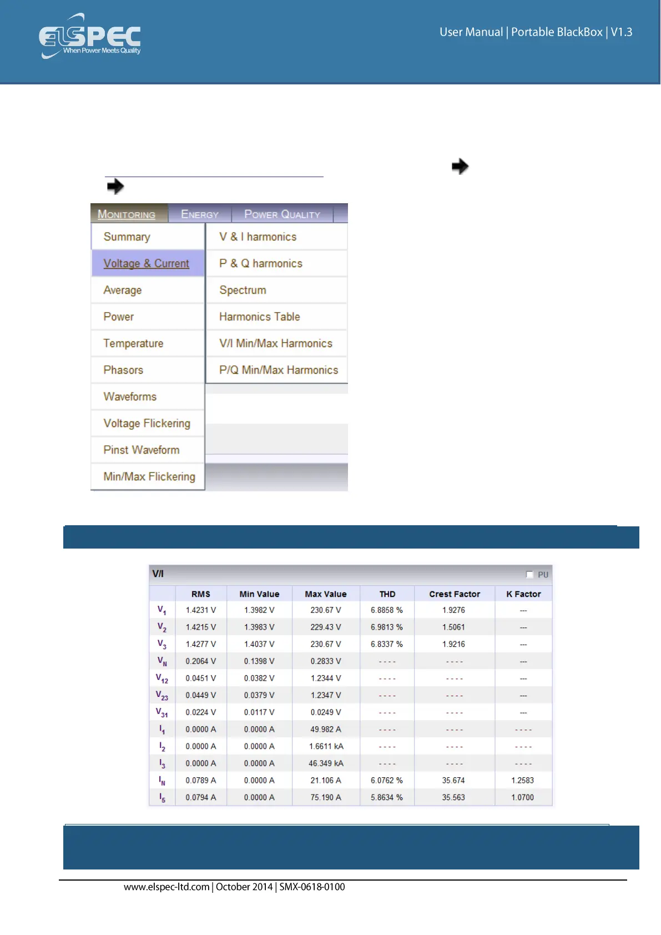Click the IN row label
Screen dimensions: 661x935
pyautogui.click(x=162, y=781)
